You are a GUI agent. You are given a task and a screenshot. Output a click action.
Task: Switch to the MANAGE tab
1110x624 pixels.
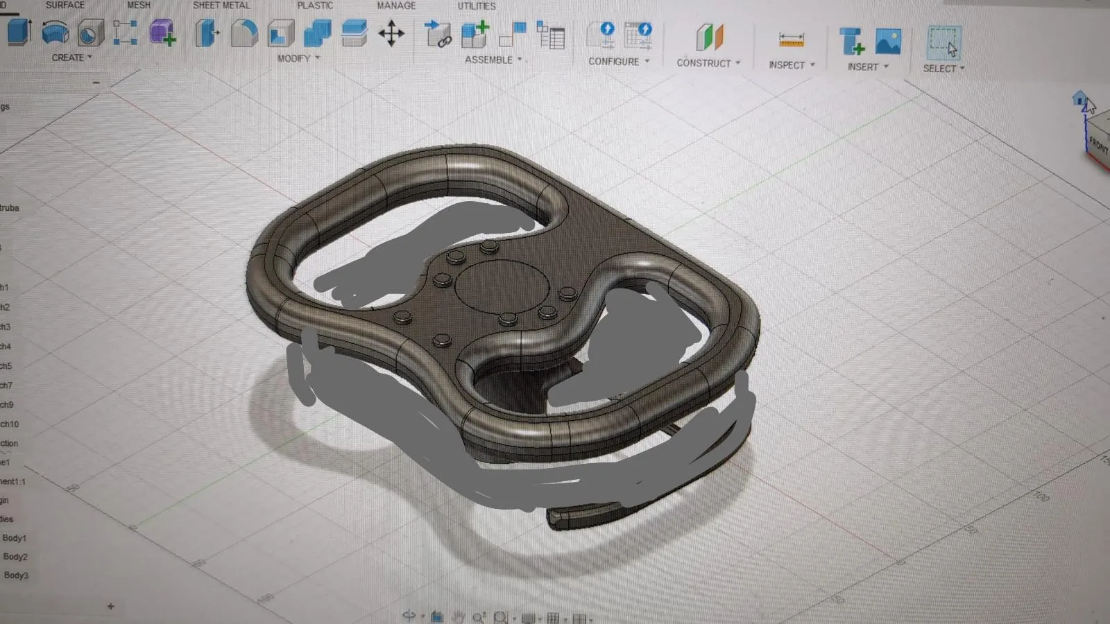coord(396,5)
